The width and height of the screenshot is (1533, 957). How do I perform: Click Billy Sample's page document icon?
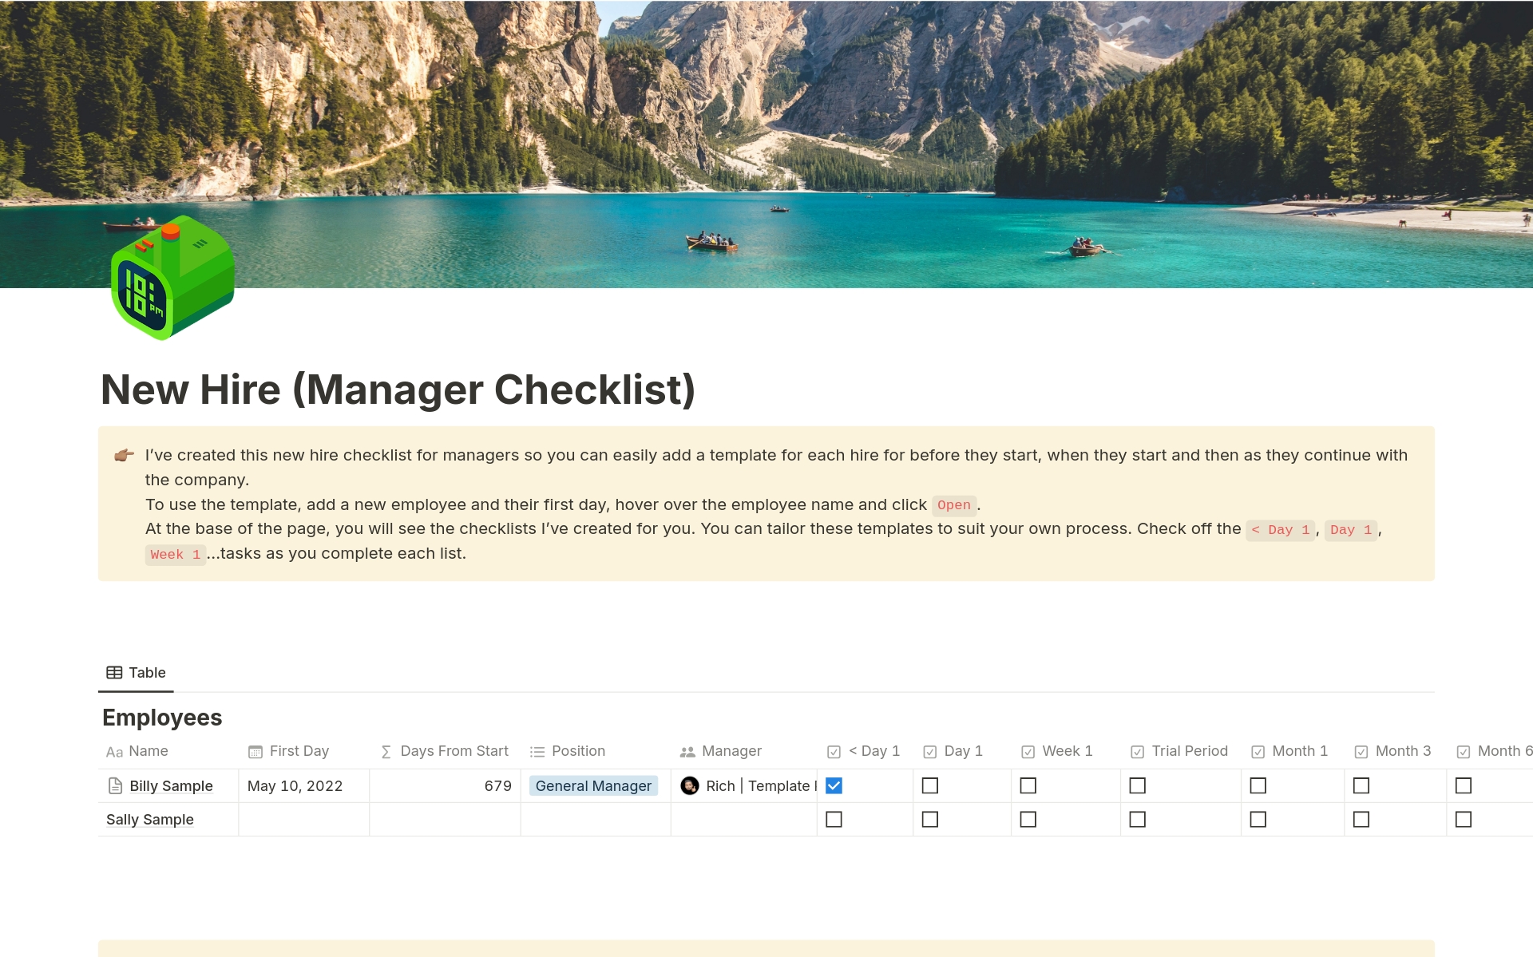tap(115, 786)
